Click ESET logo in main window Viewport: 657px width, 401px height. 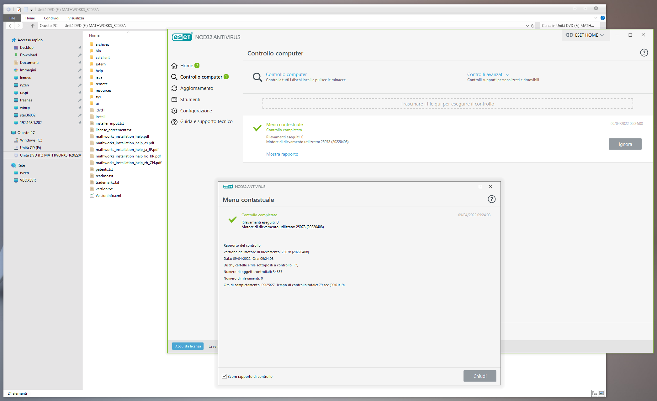[x=182, y=37]
